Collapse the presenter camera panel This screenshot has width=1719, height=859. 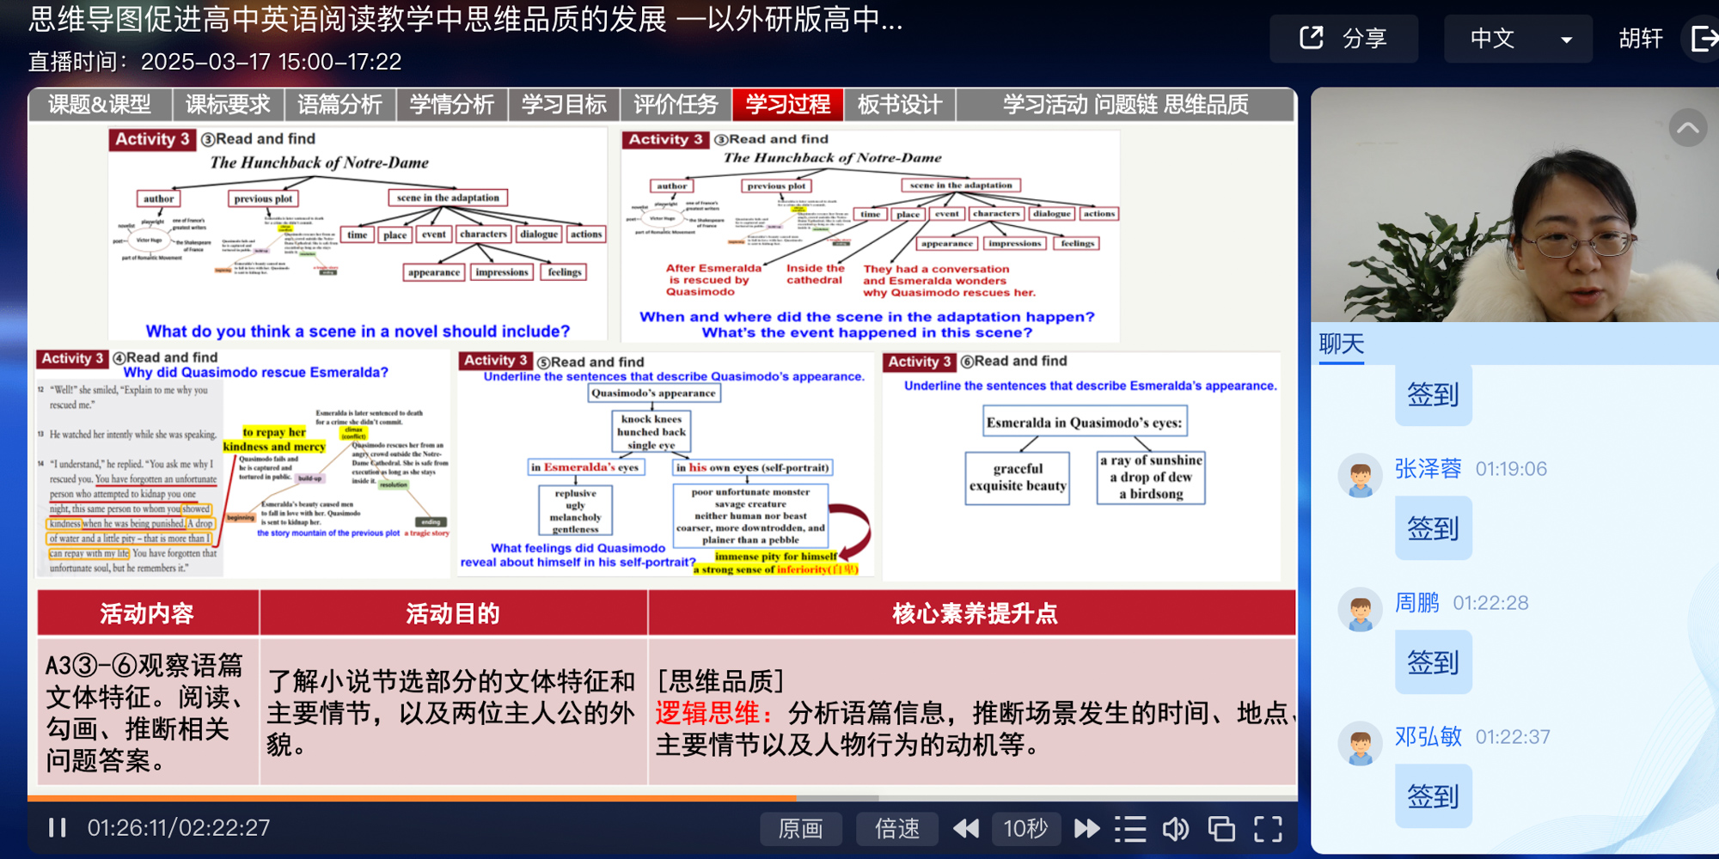(x=1687, y=129)
